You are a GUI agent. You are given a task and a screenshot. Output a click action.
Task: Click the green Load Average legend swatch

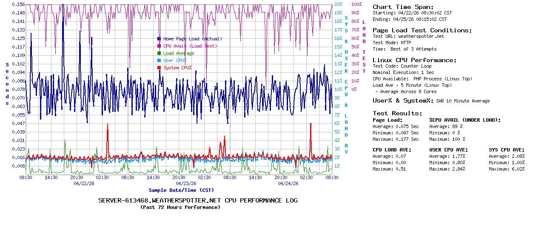click(x=159, y=53)
